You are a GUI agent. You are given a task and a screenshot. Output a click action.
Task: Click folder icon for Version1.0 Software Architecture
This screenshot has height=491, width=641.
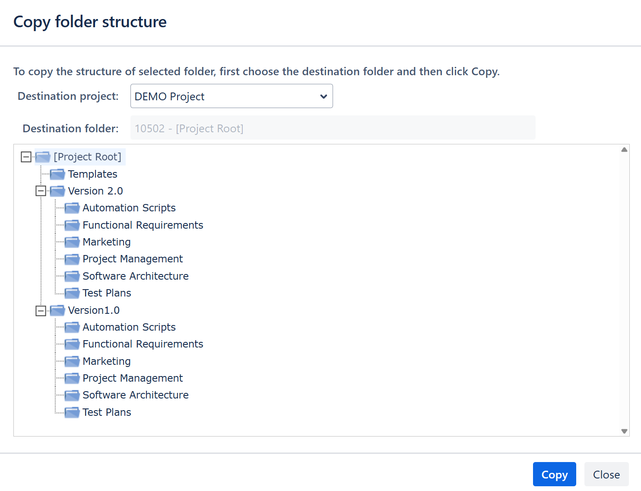pyautogui.click(x=72, y=395)
